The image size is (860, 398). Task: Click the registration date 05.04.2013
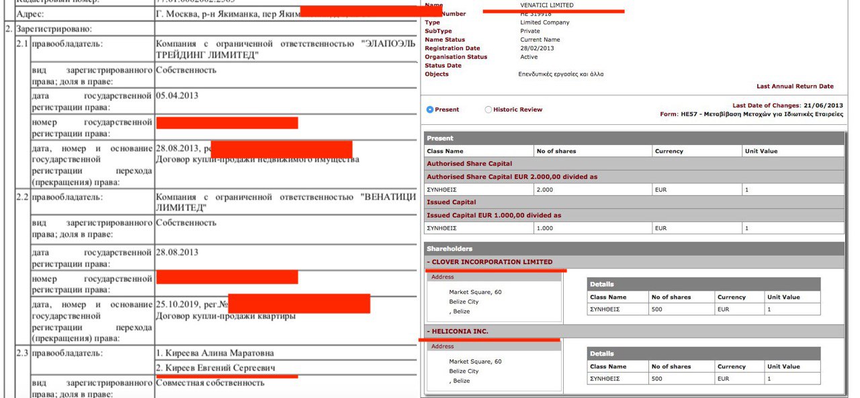[177, 96]
